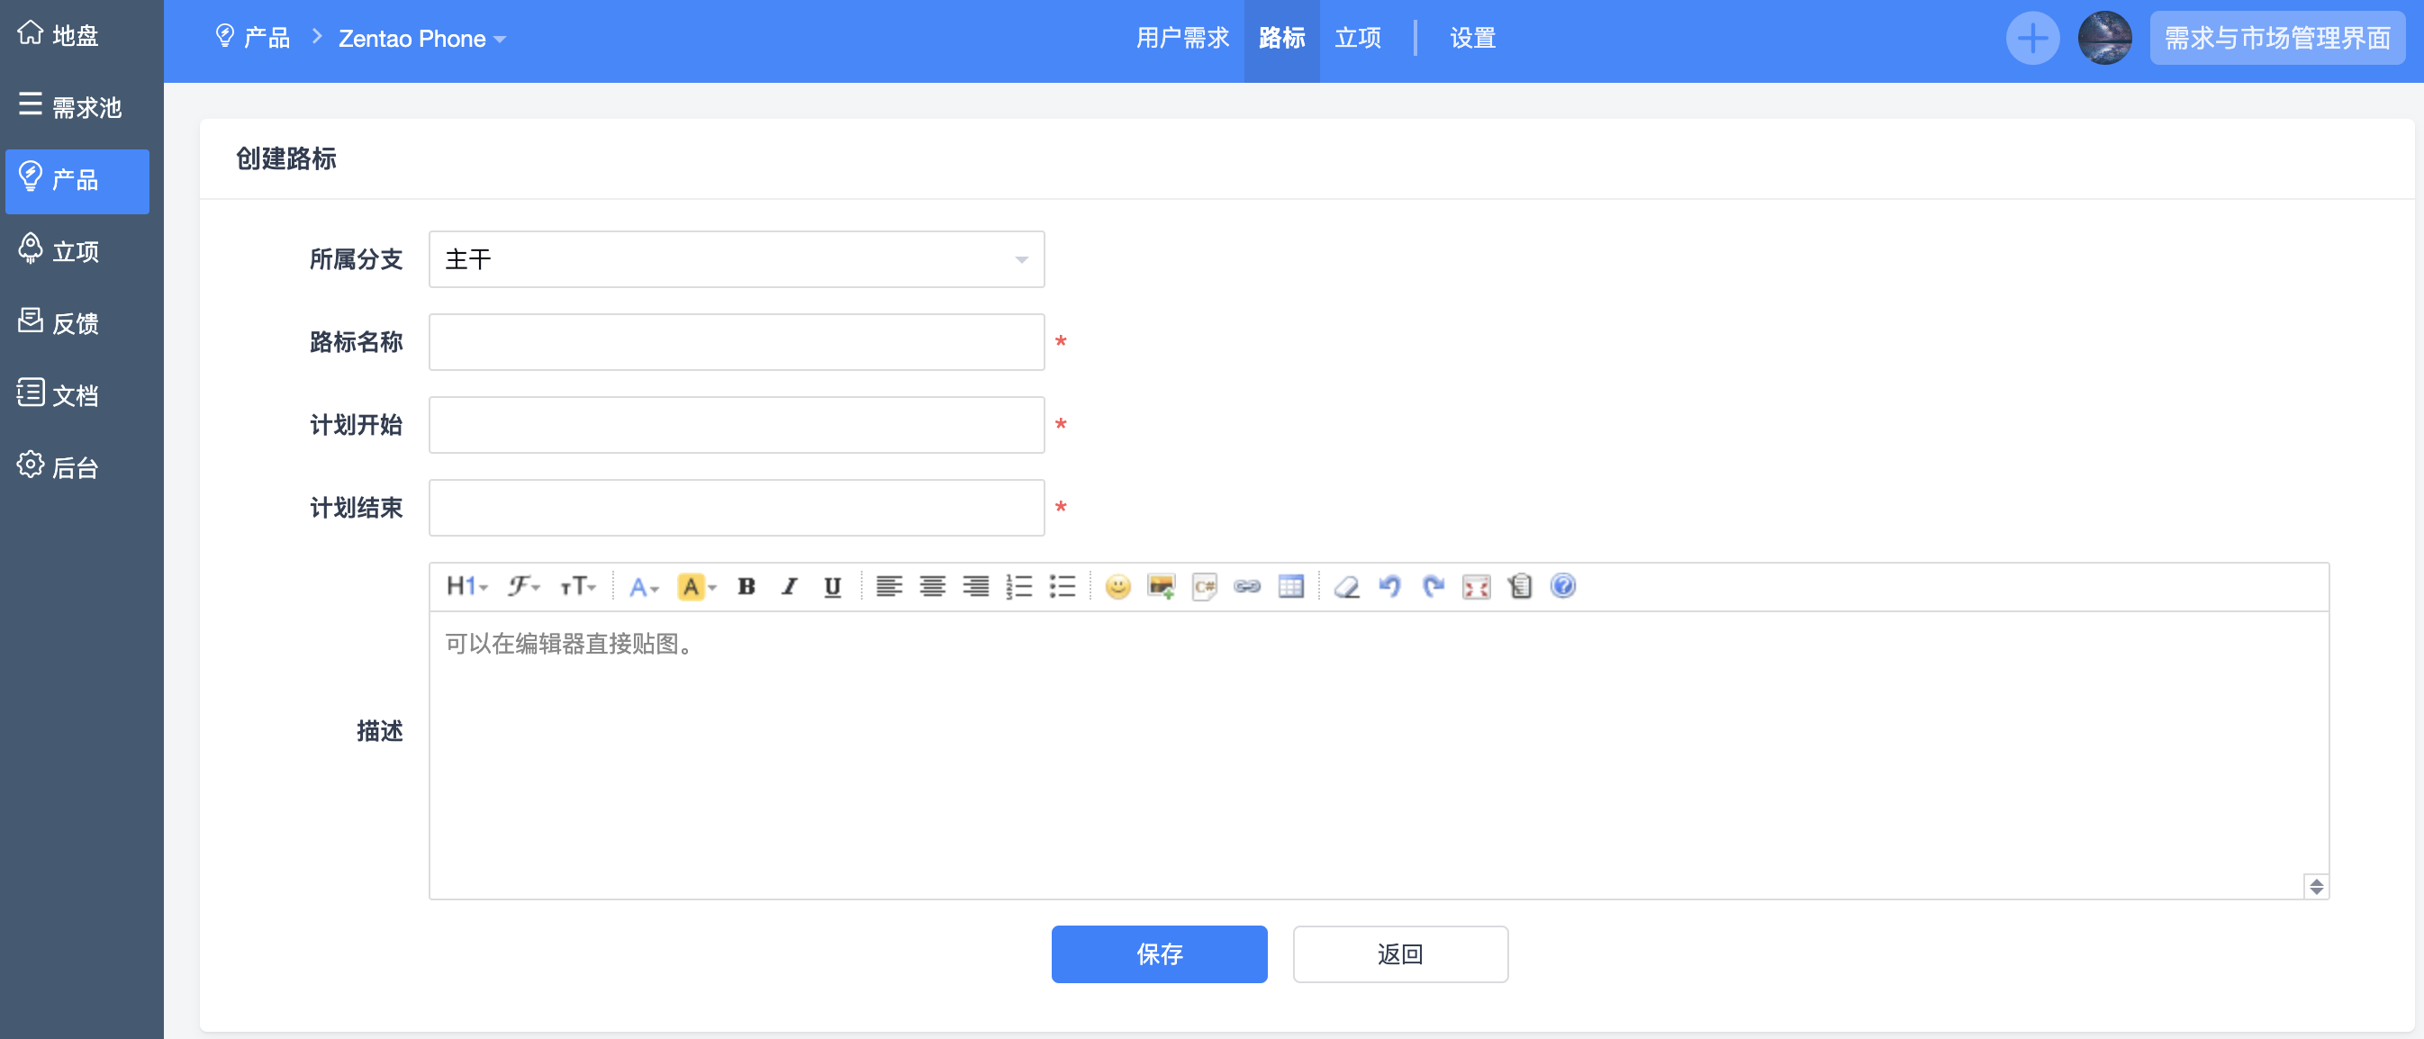Click the 路标名称 input field
This screenshot has height=1039, width=2424.
[736, 342]
